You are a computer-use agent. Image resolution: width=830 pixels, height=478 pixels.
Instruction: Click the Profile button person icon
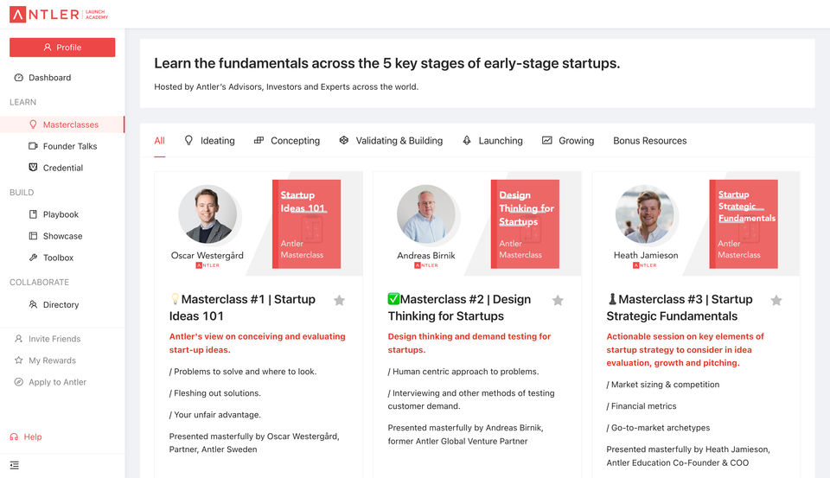48,48
